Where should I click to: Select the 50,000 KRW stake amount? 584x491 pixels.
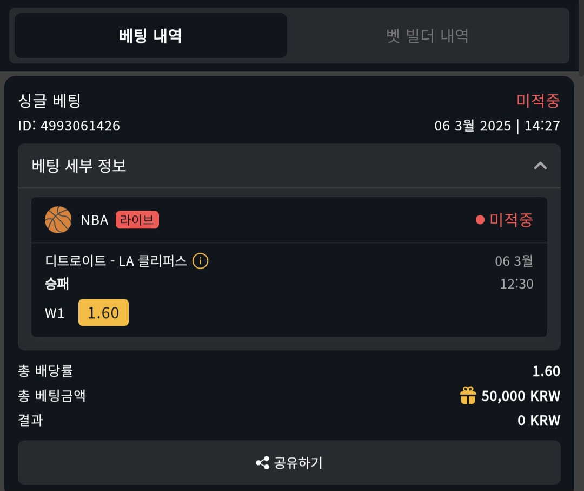click(x=520, y=396)
